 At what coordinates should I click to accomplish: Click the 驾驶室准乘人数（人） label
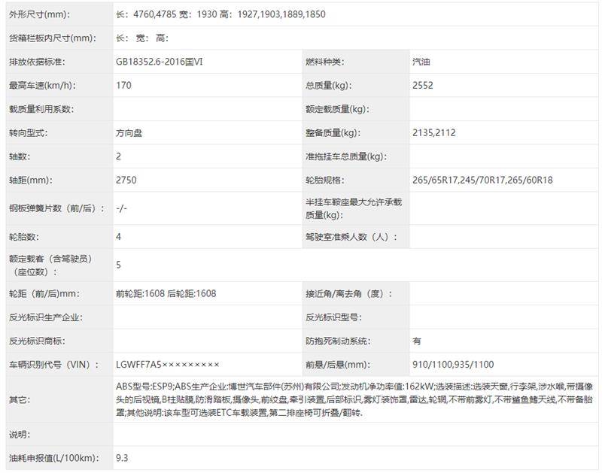click(x=351, y=237)
